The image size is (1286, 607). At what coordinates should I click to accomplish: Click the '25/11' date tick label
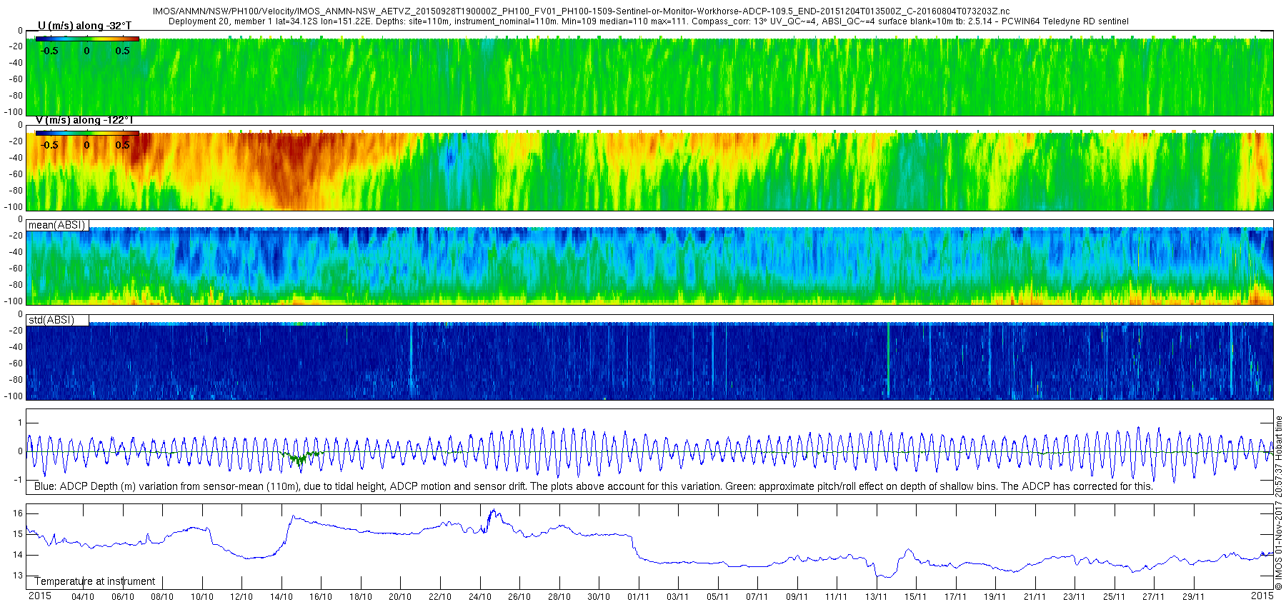pyautogui.click(x=1114, y=597)
